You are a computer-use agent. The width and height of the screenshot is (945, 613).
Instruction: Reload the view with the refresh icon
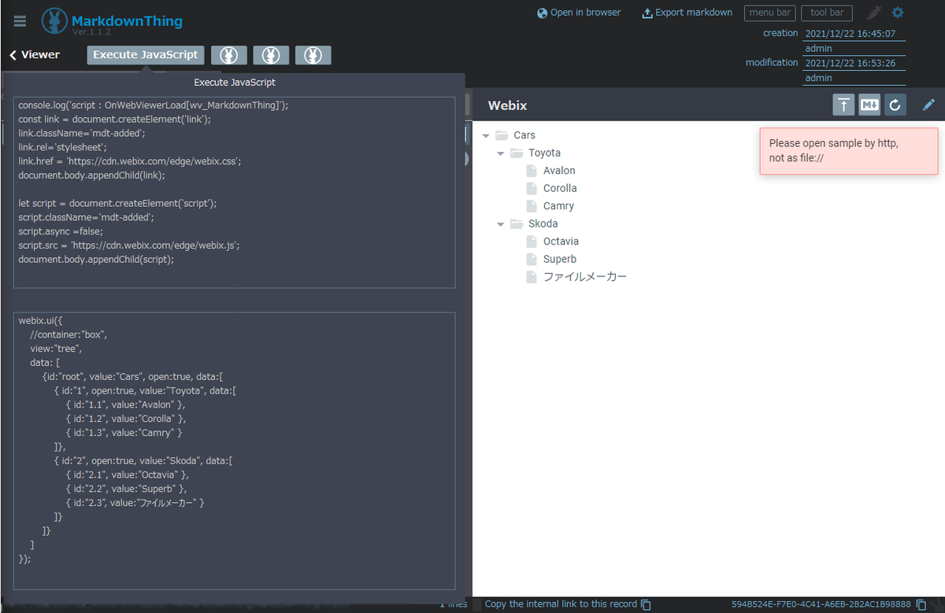(895, 105)
